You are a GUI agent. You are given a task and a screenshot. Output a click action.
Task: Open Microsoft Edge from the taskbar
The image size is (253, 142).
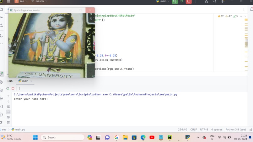click(x=143, y=137)
